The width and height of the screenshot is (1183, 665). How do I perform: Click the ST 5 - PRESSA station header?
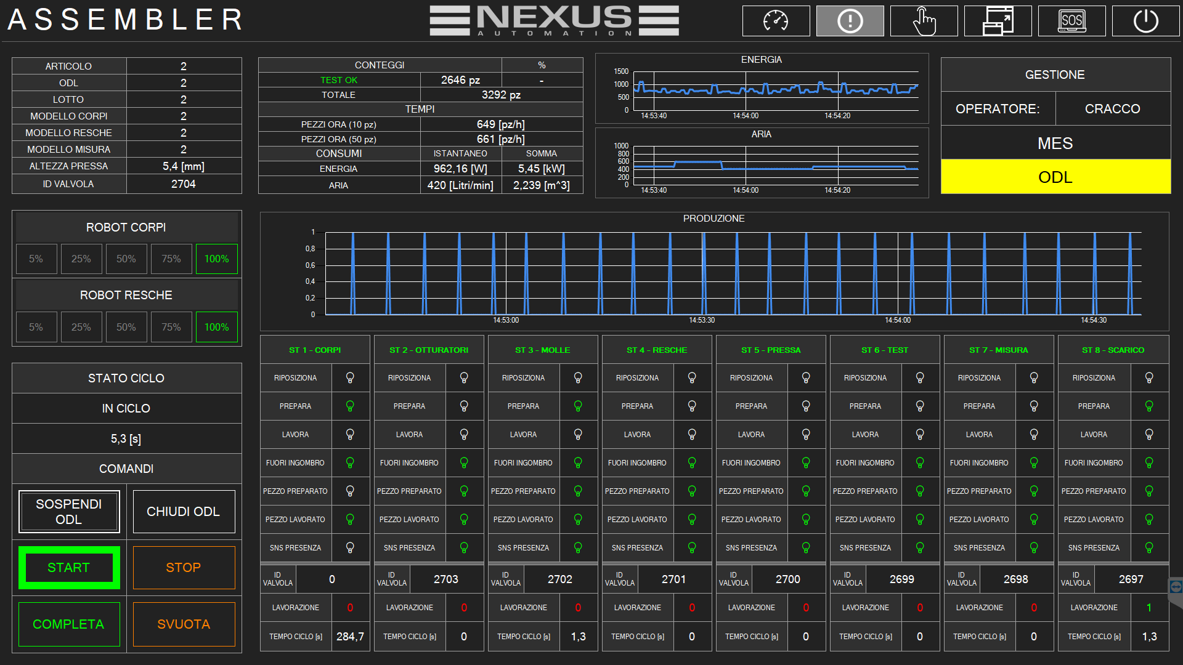[770, 350]
